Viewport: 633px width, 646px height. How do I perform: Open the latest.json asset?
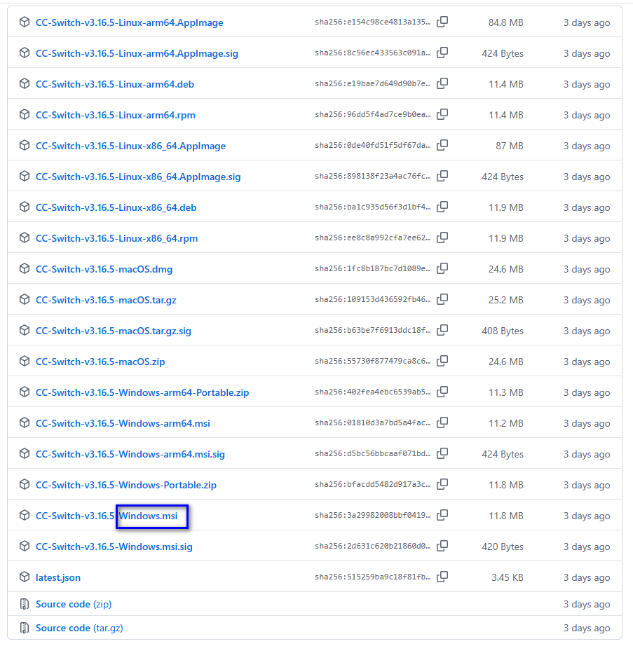click(58, 577)
